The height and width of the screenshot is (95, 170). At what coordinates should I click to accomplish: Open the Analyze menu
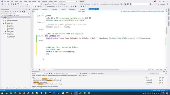[34, 1]
